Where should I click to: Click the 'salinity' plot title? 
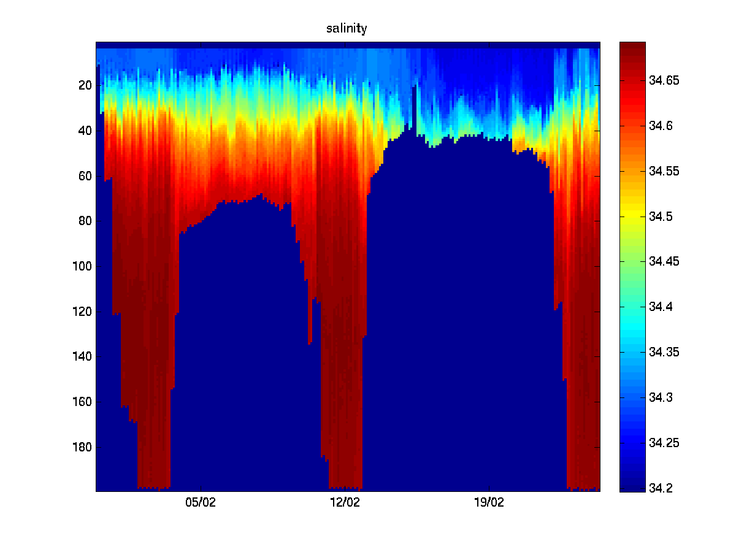[x=347, y=29]
